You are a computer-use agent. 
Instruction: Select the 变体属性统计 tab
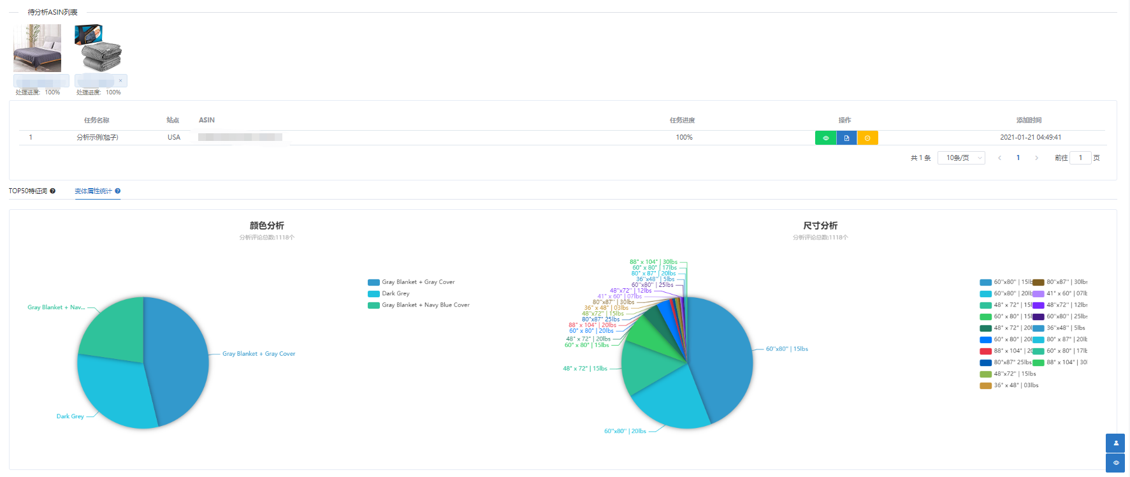coord(93,191)
